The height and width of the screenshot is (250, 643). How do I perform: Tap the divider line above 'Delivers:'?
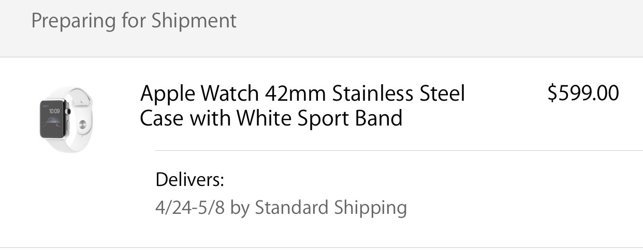click(x=399, y=151)
